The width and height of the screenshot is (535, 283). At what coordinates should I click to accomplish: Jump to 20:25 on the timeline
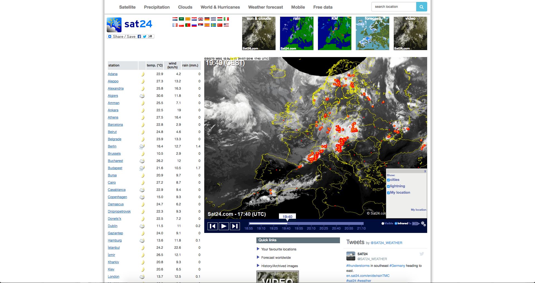tap(324, 228)
